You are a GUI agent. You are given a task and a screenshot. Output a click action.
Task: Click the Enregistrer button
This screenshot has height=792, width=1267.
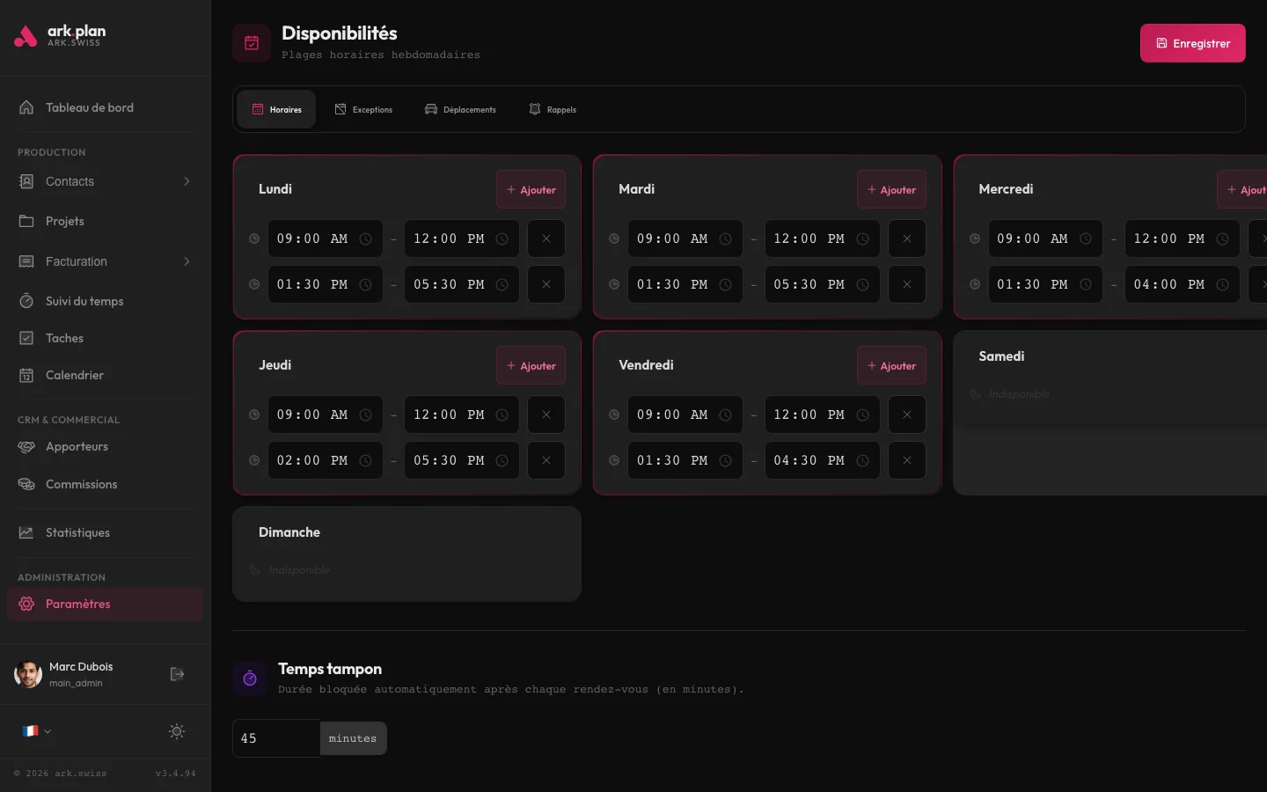(1192, 42)
